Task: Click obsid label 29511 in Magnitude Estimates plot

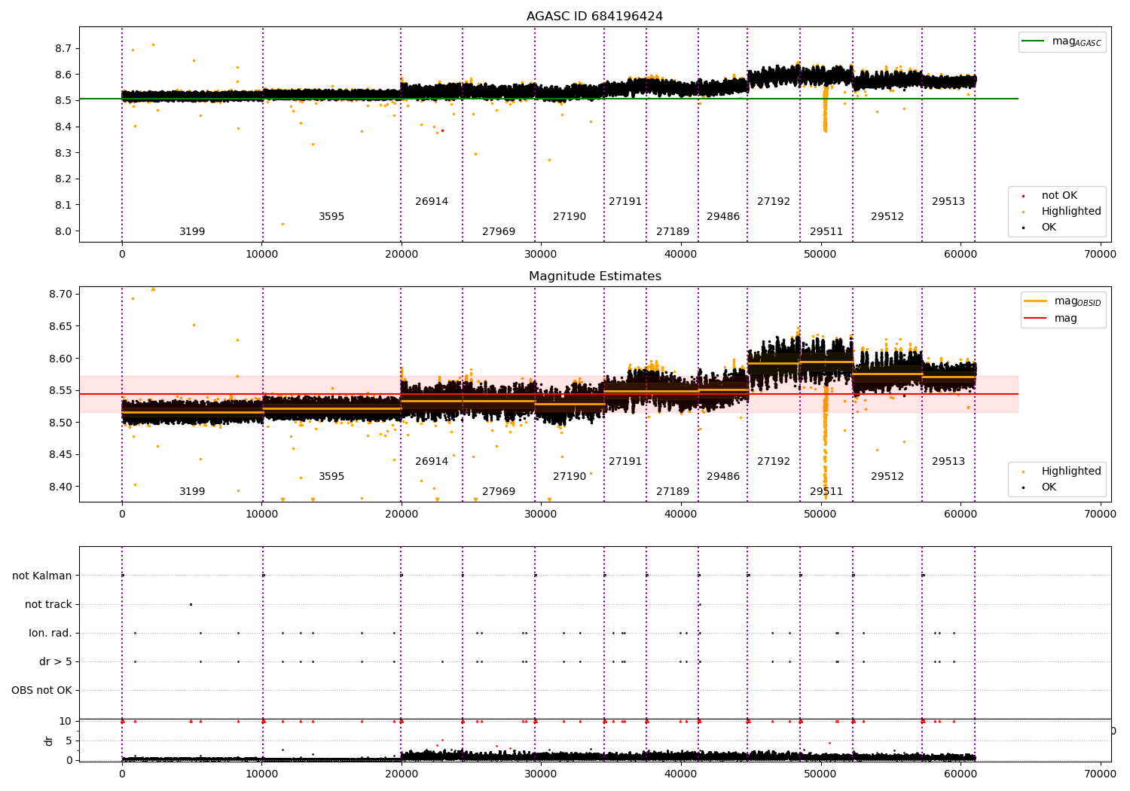Action: pos(826,492)
